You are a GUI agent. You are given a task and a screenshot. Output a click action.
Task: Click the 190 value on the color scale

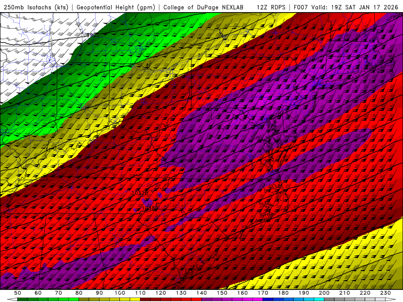(304, 293)
